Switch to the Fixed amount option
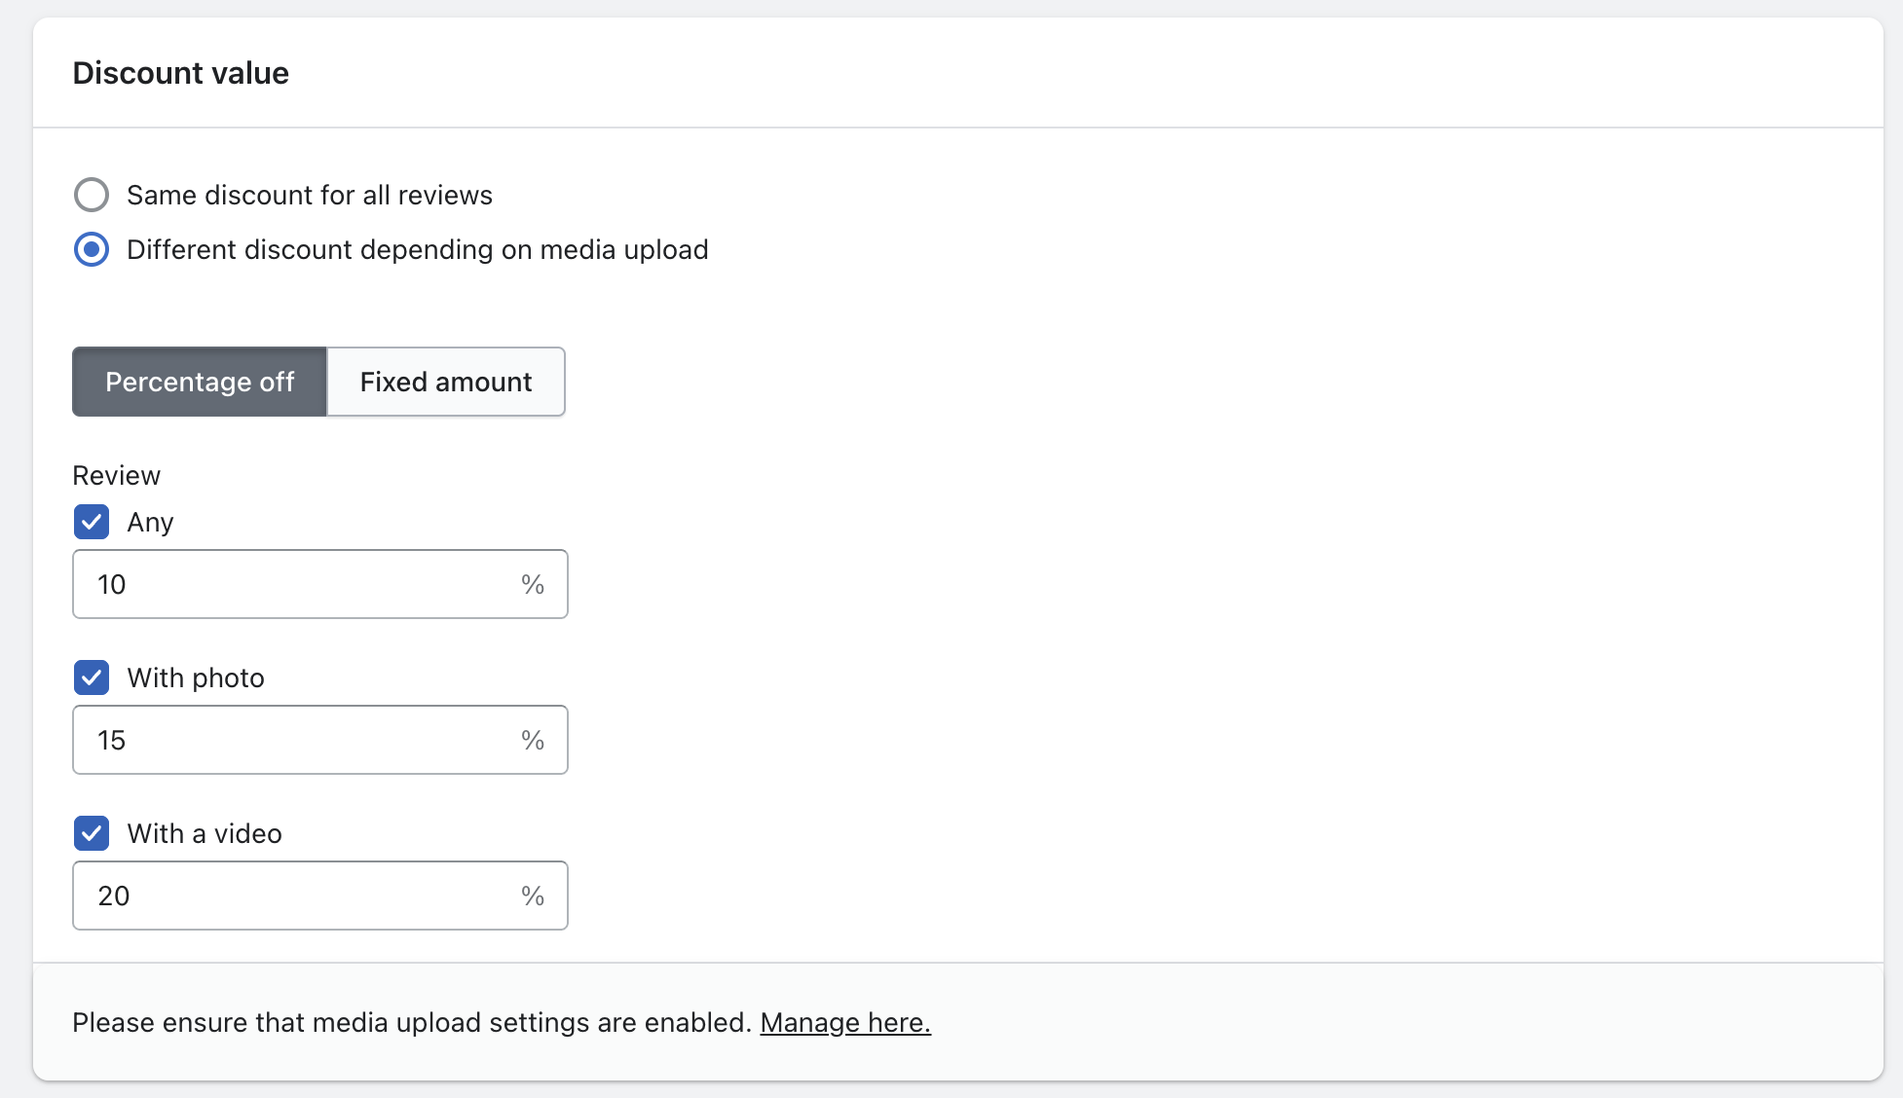This screenshot has height=1098, width=1903. tap(446, 382)
